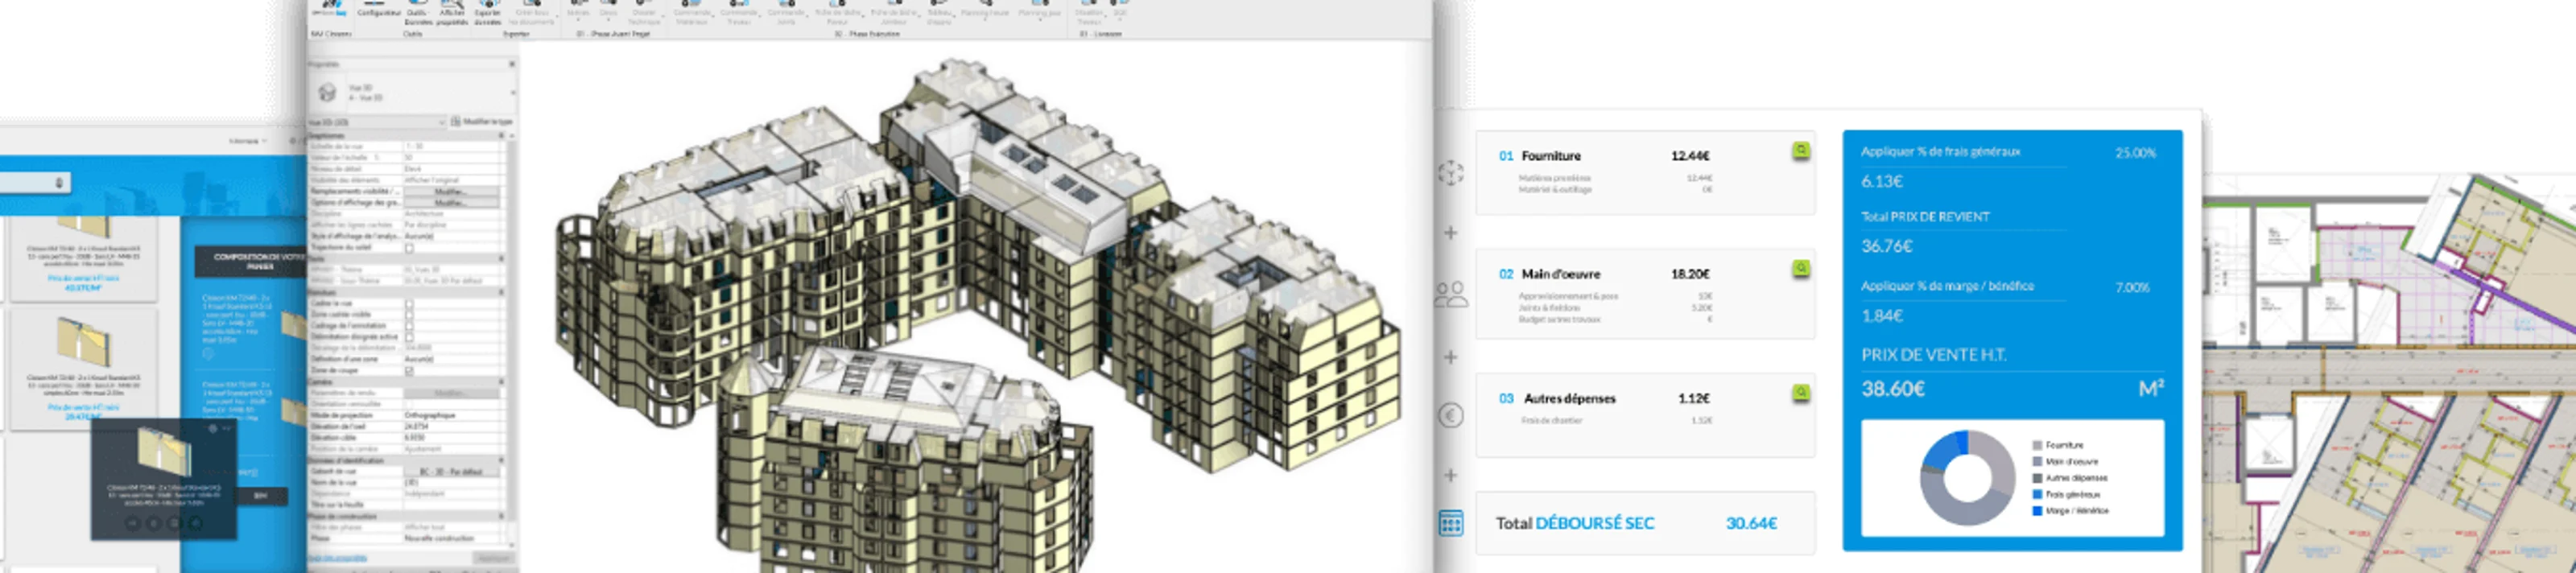Viewport: 2576px width, 573px height.
Task: Click Modifier le type button
Action: click(x=482, y=122)
